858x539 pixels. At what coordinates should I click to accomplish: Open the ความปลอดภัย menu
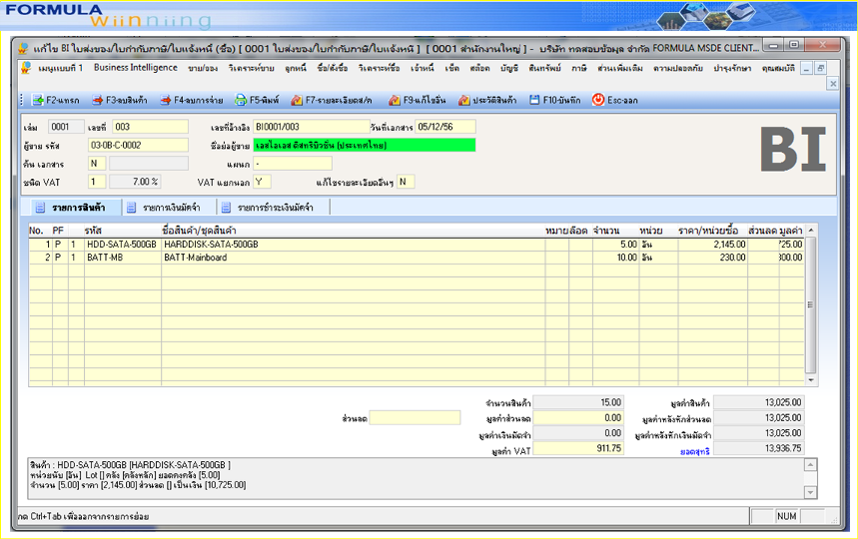click(x=678, y=68)
